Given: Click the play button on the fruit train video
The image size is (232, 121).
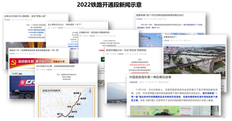Looking at the screenshot, I should click(194, 60).
